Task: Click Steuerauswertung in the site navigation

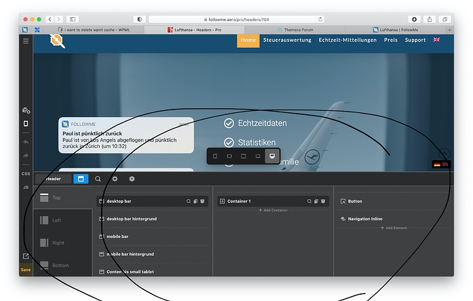Action: tap(287, 40)
